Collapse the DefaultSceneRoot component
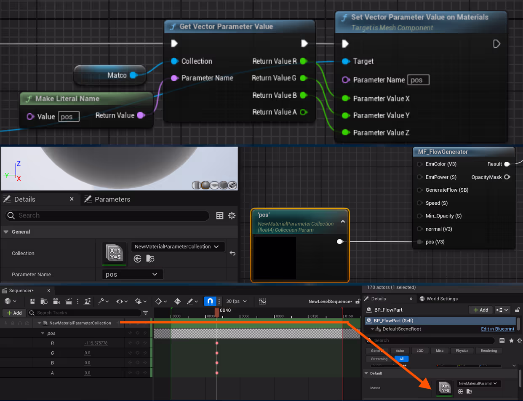Image resolution: width=523 pixels, height=401 pixels. click(372, 329)
